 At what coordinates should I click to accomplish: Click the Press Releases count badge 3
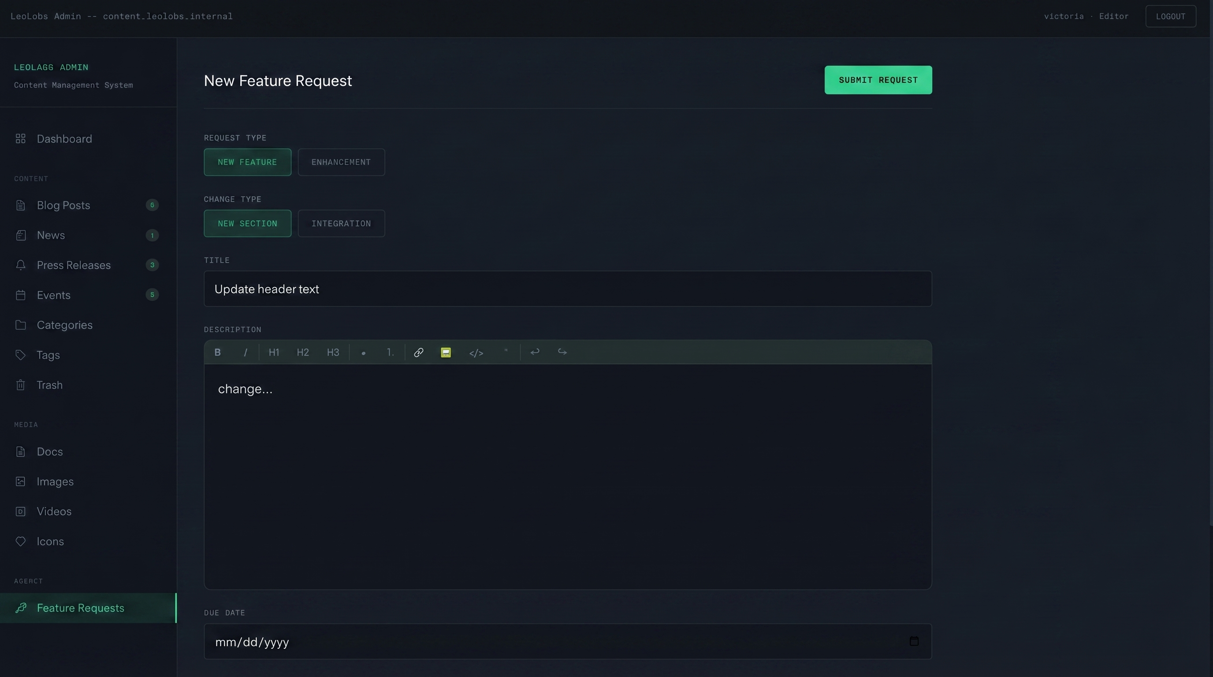152,264
